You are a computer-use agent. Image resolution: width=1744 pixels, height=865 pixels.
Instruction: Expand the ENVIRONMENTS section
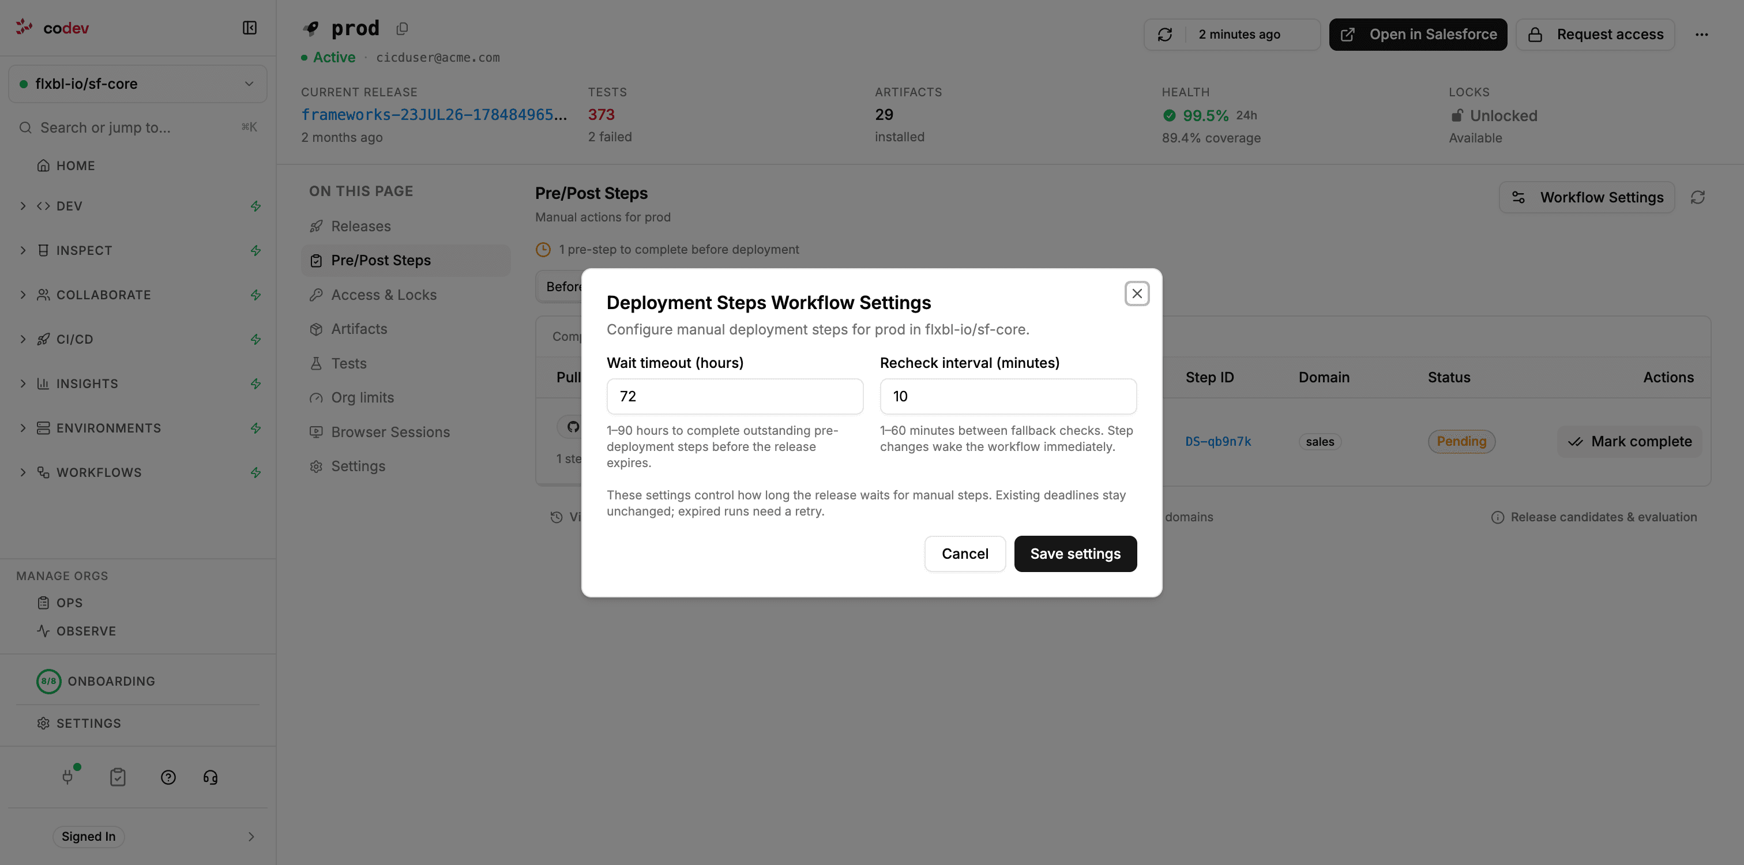23,428
